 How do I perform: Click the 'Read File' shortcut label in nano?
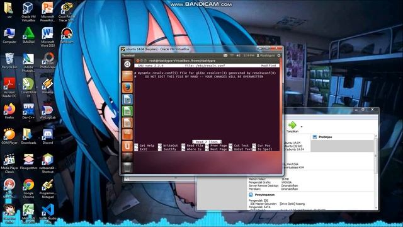[x=195, y=146]
